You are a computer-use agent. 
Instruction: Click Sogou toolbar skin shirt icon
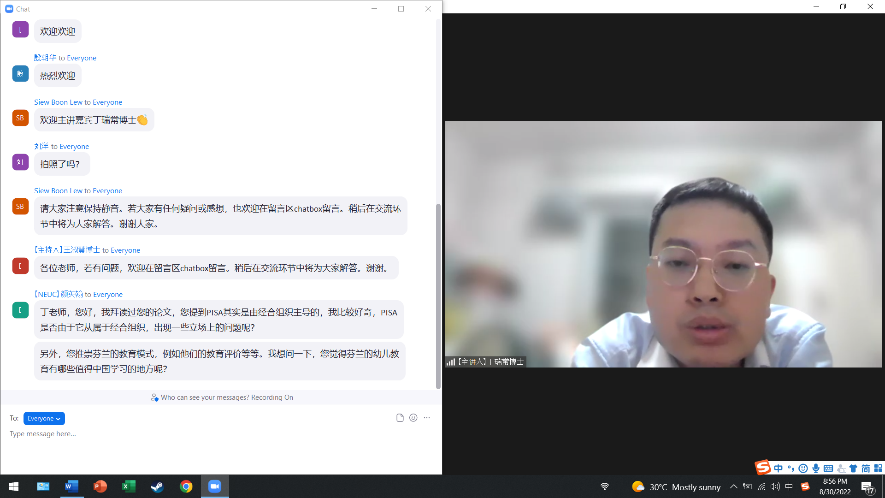[853, 468]
